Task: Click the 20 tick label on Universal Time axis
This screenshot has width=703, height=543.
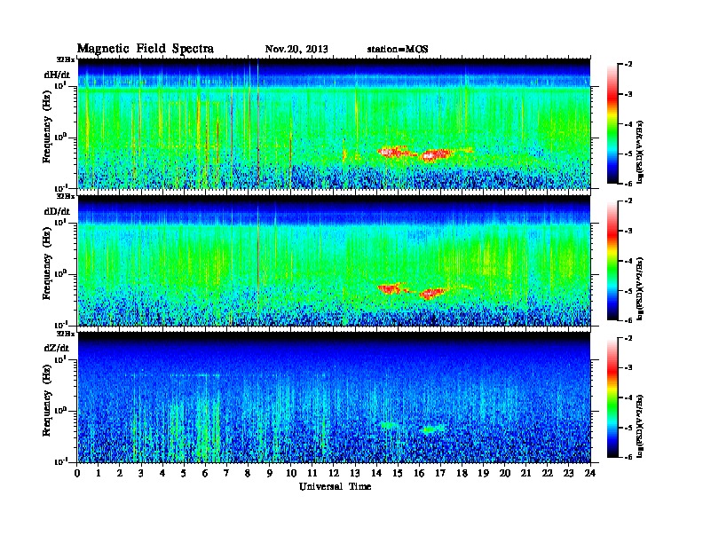Action: pos(504,474)
